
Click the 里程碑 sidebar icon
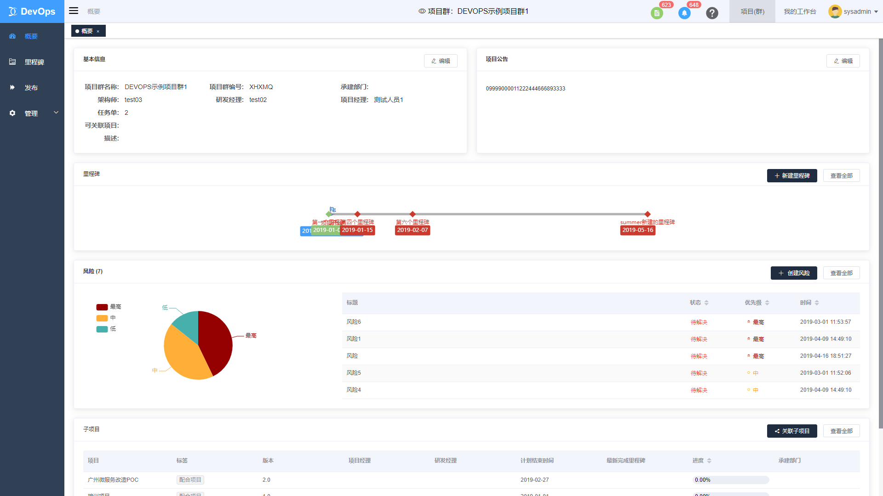(12, 62)
